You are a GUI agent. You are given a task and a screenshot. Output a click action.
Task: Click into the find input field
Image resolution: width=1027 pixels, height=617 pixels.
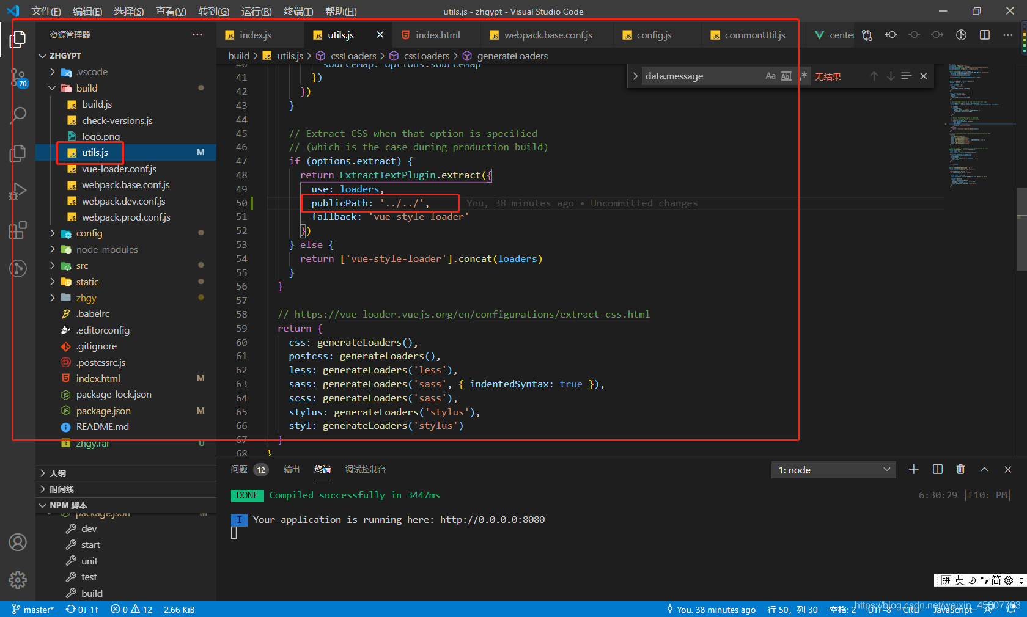point(702,76)
